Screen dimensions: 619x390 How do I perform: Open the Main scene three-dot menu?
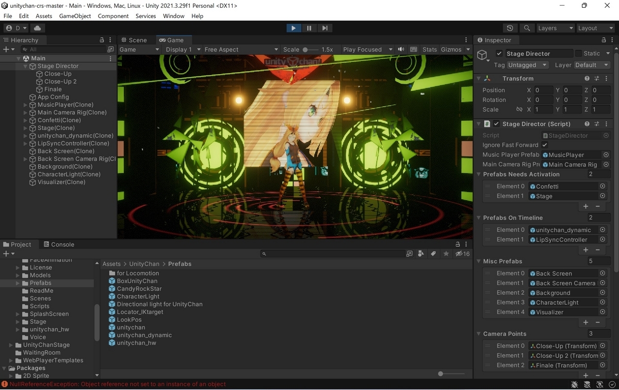tap(110, 58)
